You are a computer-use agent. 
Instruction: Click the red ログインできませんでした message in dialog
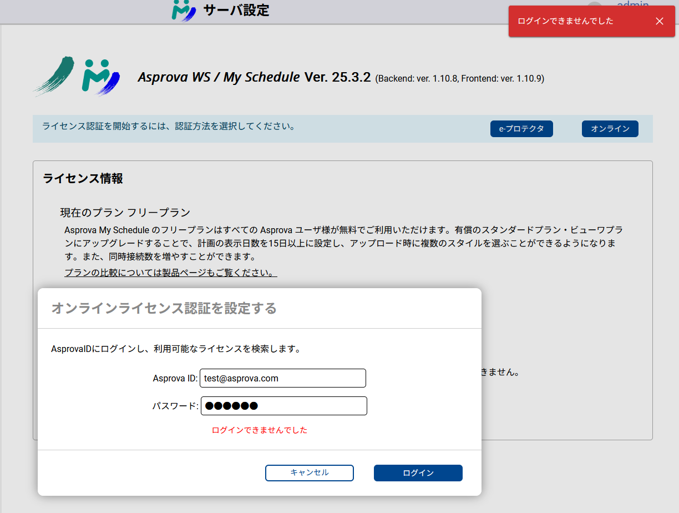click(x=260, y=430)
